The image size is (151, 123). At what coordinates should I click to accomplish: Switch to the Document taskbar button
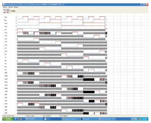click(106, 119)
